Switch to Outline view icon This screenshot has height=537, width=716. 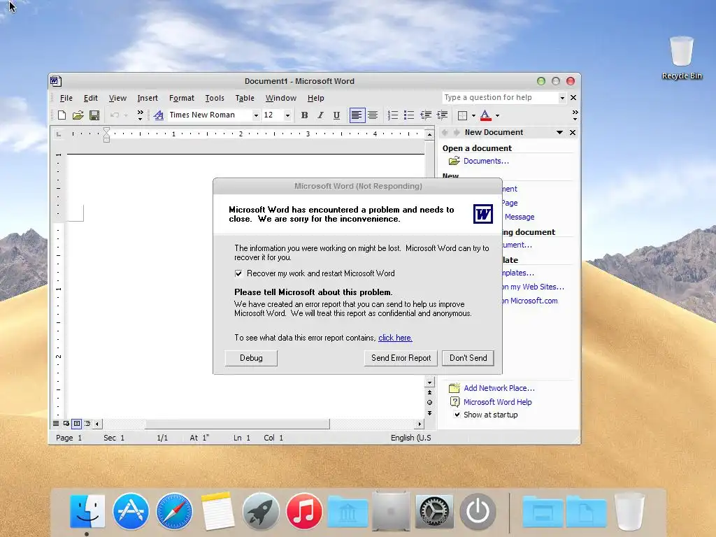point(87,423)
